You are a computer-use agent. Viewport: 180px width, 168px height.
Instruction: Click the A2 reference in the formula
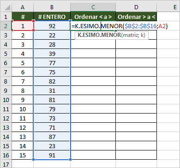(x=162, y=26)
